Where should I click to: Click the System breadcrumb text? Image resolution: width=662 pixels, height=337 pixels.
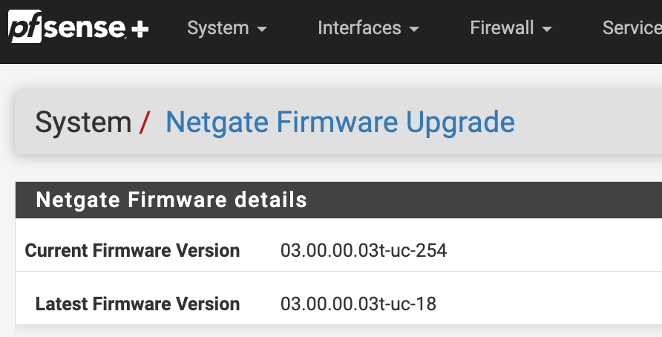click(x=82, y=122)
